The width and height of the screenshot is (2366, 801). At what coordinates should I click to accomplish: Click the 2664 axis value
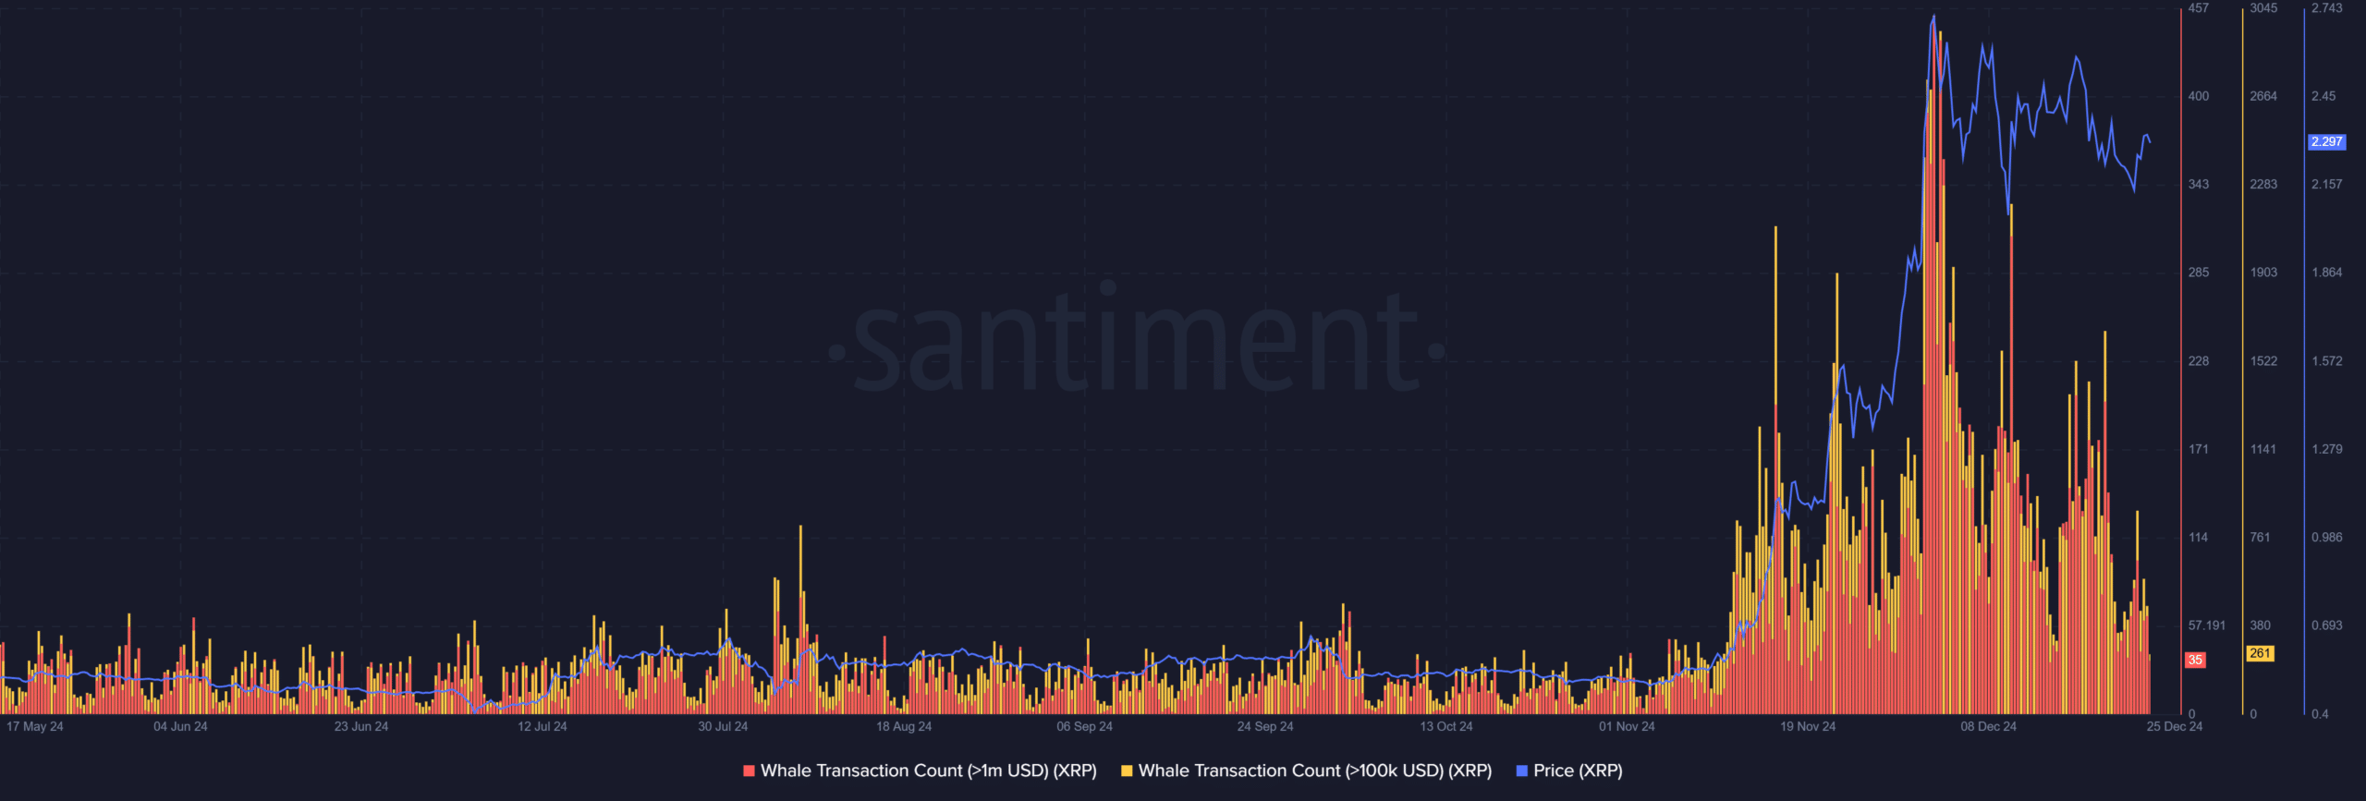(x=2263, y=96)
